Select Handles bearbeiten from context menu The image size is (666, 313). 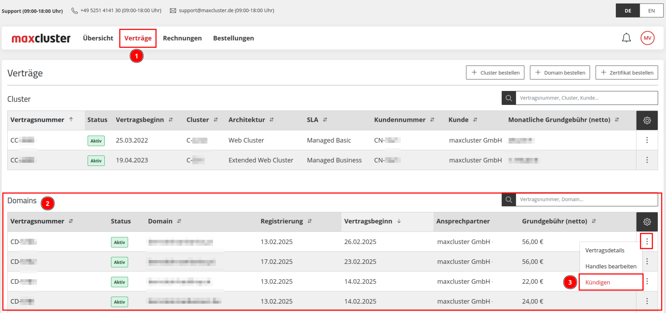click(611, 266)
